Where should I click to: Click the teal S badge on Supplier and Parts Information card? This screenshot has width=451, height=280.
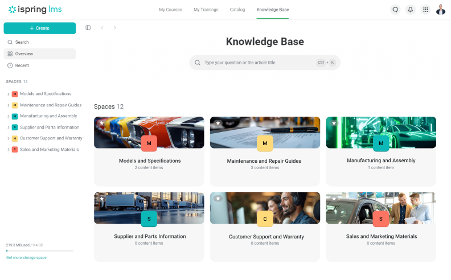coord(149,219)
